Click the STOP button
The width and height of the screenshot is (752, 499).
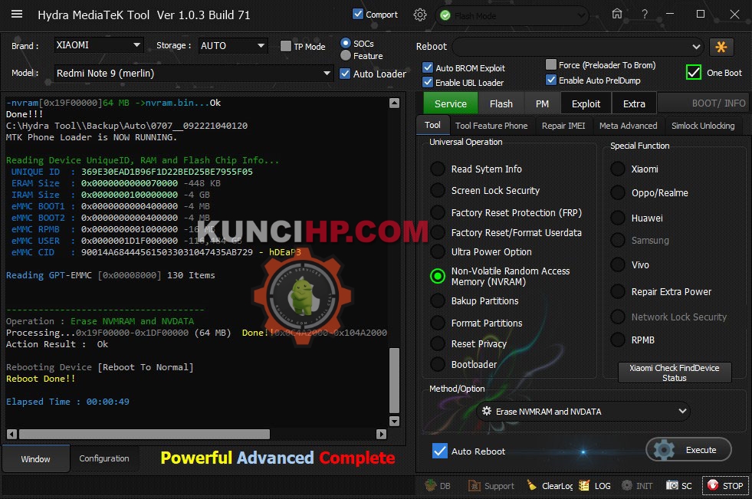(725, 485)
